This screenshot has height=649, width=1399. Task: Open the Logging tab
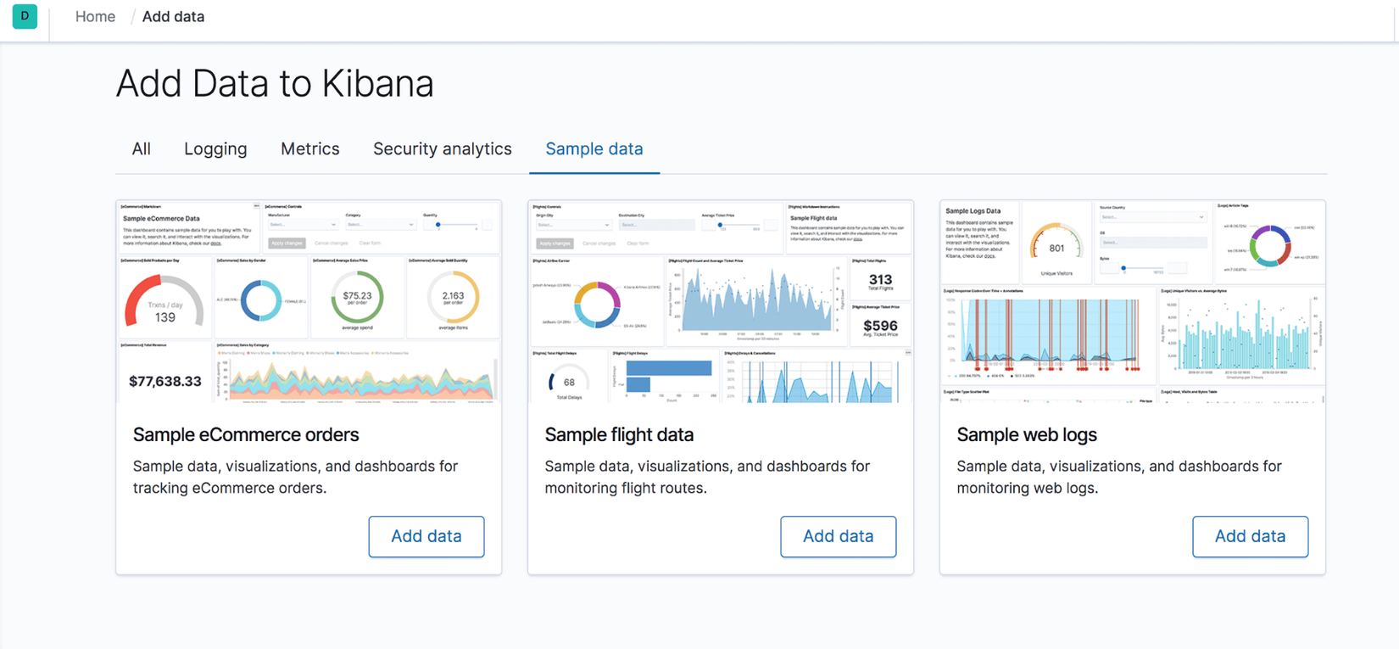coord(215,149)
